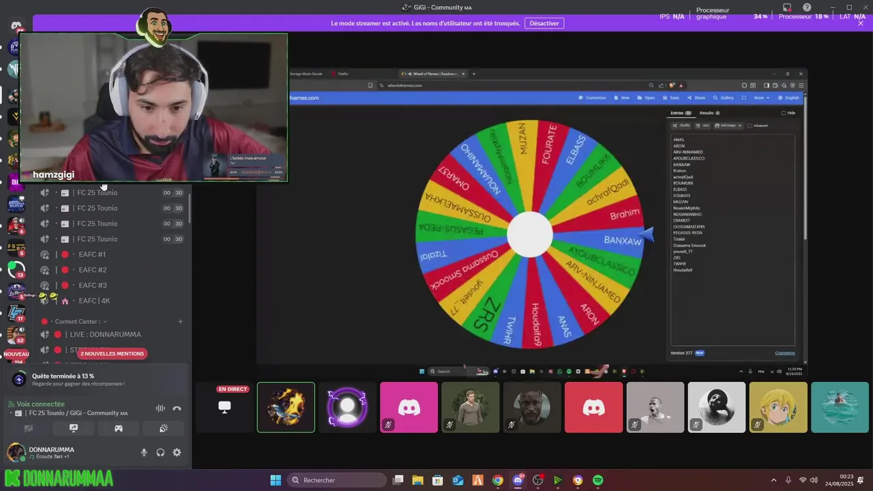Open Spotify from the taskbar
Image resolution: width=873 pixels, height=491 pixels.
point(598,480)
